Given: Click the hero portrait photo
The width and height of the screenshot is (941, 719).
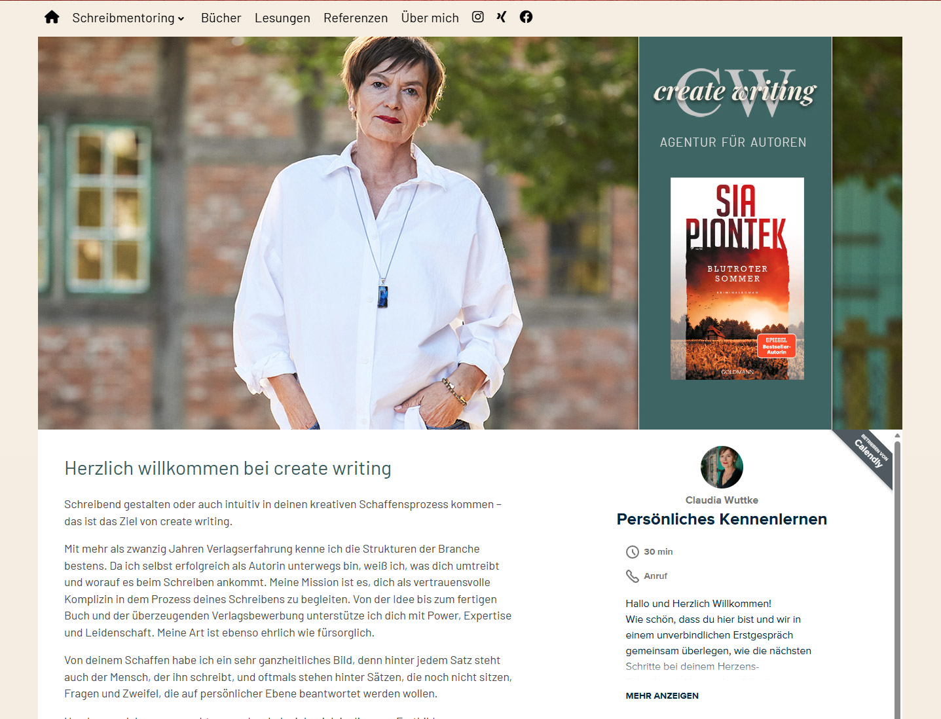Looking at the screenshot, I should coord(338,233).
